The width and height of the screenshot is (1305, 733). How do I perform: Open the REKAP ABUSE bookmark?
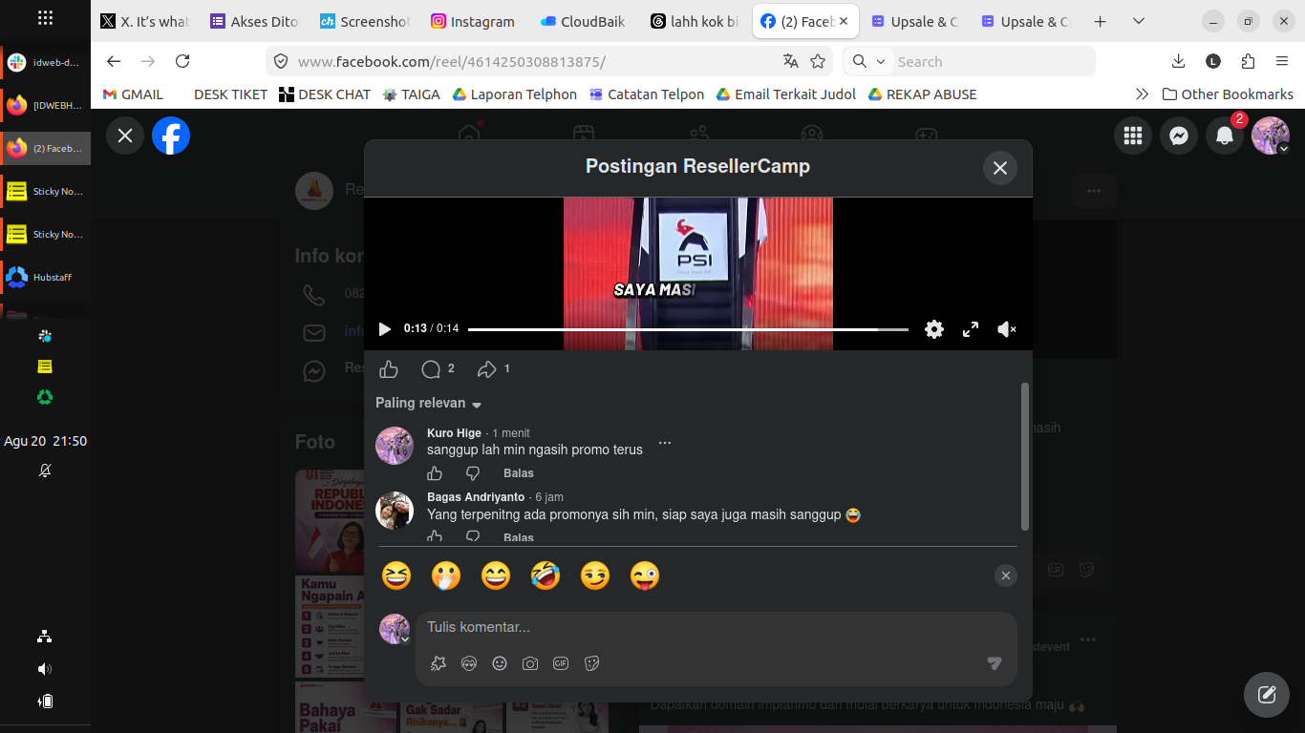tap(922, 94)
